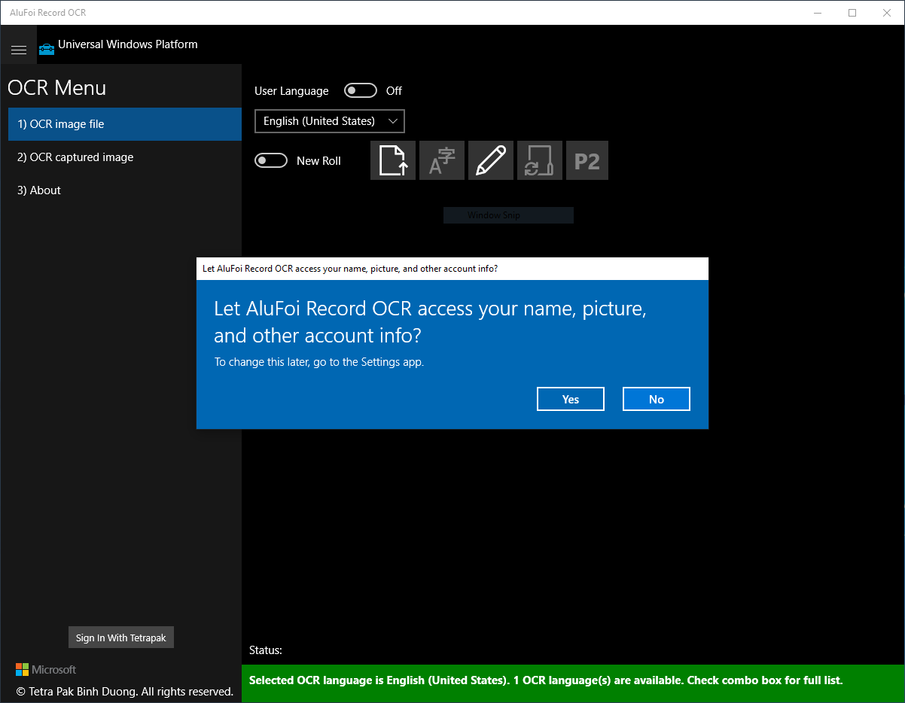Screen dimensions: 905x703
Task: Select '1) OCR image file' menu item
Action: (x=125, y=124)
